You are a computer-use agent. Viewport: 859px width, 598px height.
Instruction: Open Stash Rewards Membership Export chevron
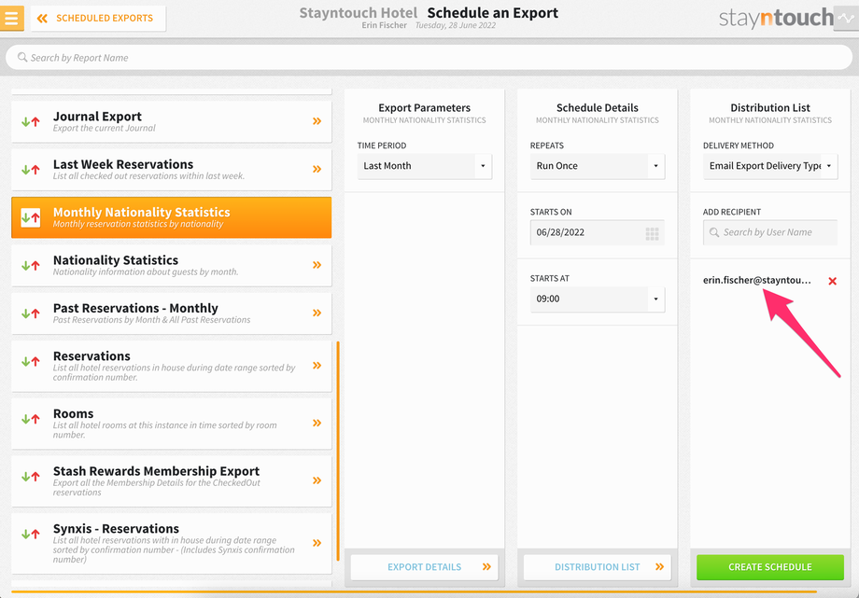pos(317,480)
